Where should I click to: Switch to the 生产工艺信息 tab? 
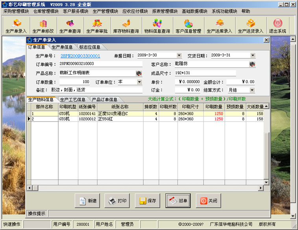72,99
